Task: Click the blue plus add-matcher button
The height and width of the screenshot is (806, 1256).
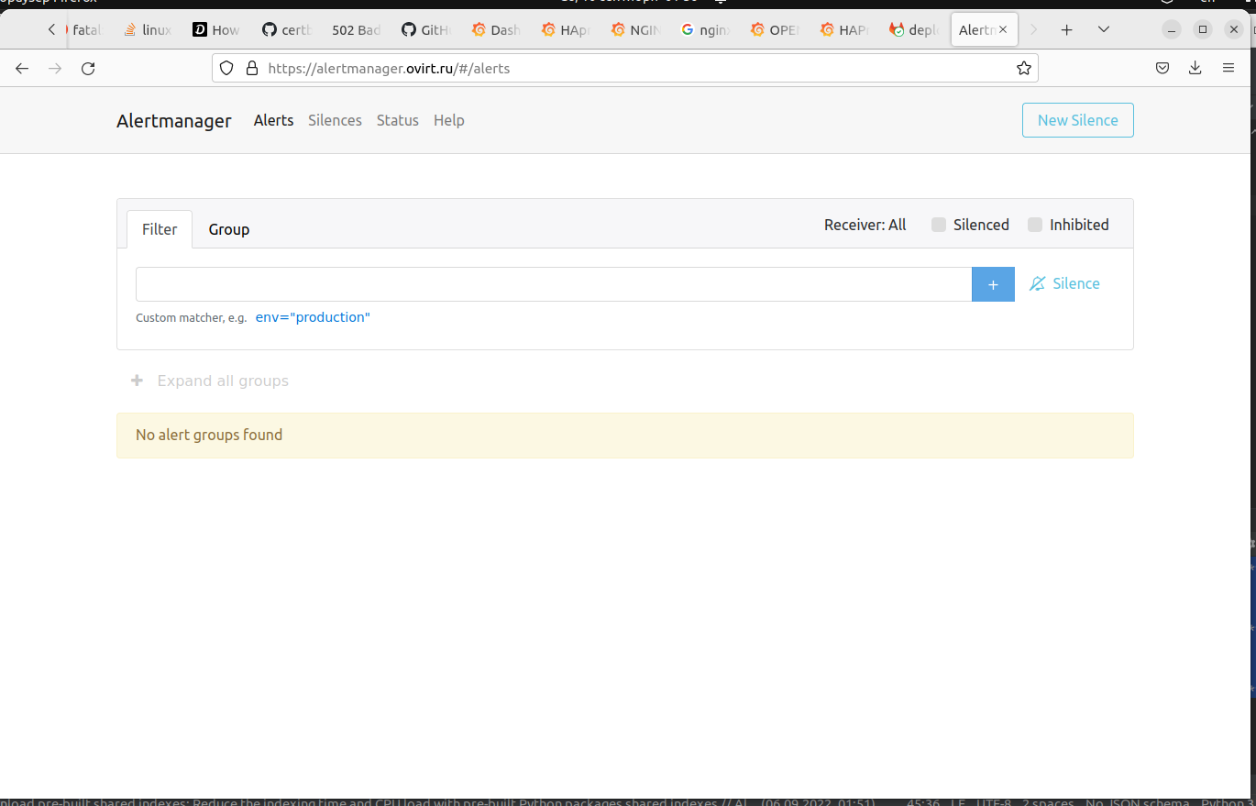Action: tap(993, 284)
